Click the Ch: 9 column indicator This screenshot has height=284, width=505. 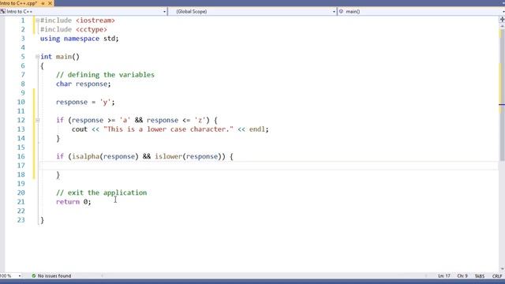(462, 276)
